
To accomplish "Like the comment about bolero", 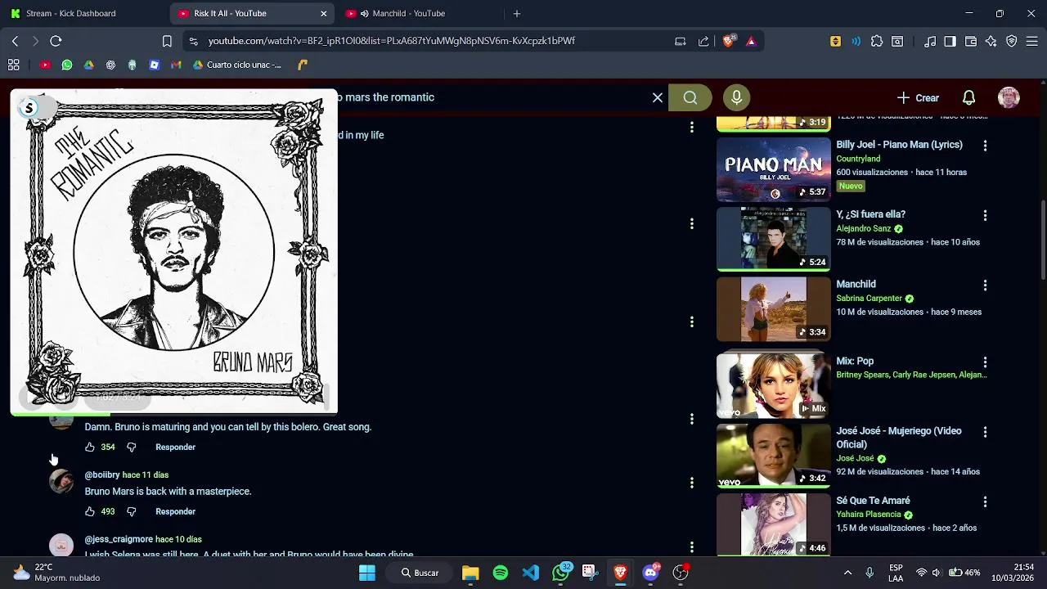I will (x=90, y=447).
